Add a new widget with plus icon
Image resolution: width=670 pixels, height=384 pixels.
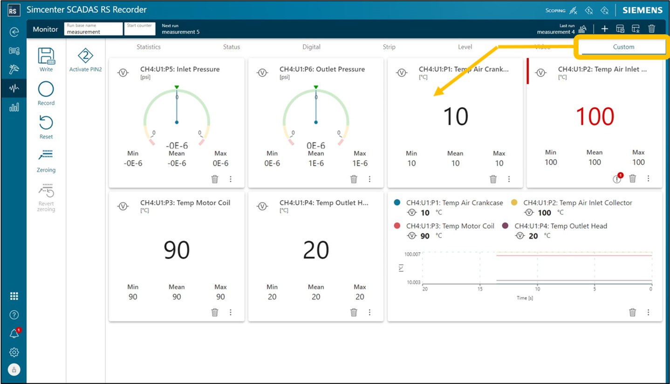(x=604, y=29)
